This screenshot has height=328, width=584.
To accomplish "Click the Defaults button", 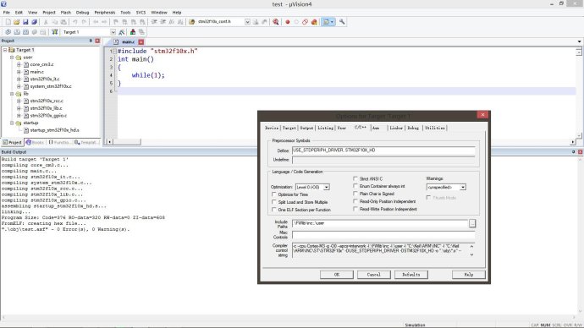I will click(x=411, y=275).
